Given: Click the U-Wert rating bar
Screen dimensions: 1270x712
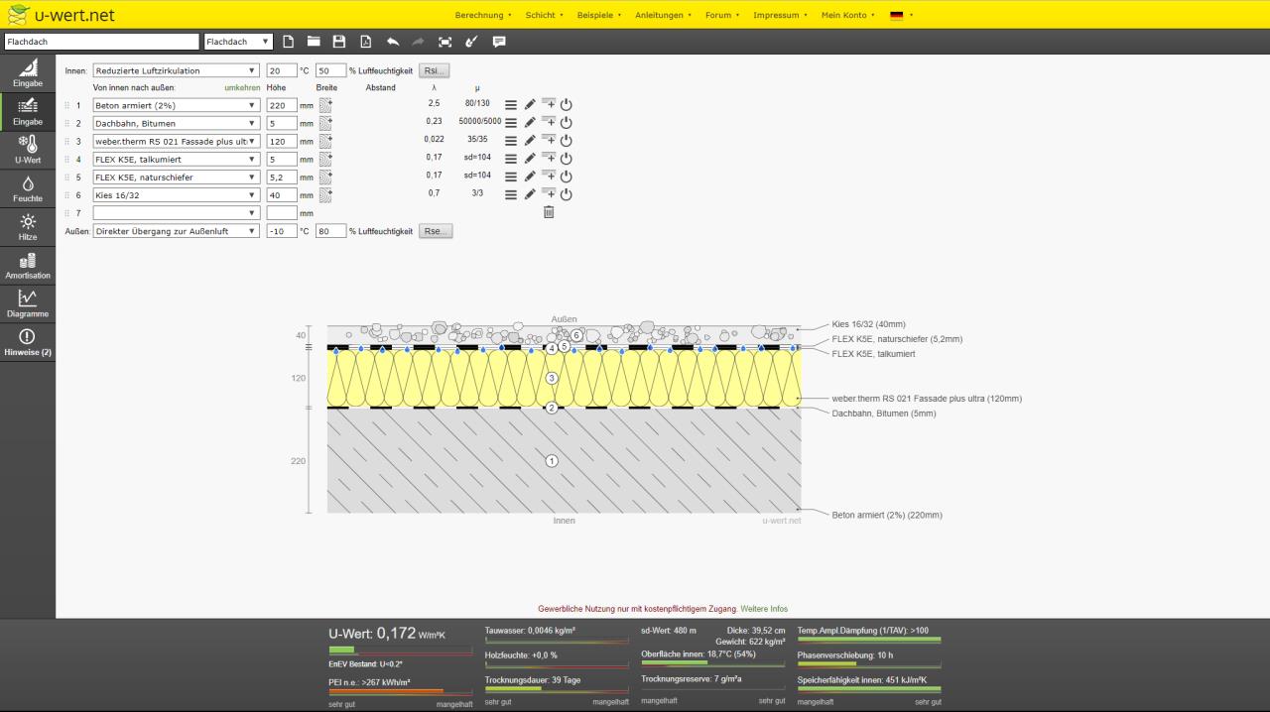Looking at the screenshot, I should 400,651.
